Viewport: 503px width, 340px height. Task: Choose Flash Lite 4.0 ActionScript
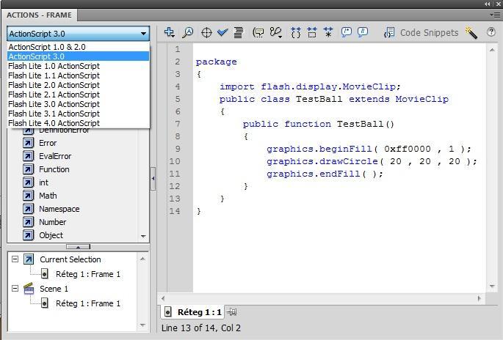(x=79, y=123)
